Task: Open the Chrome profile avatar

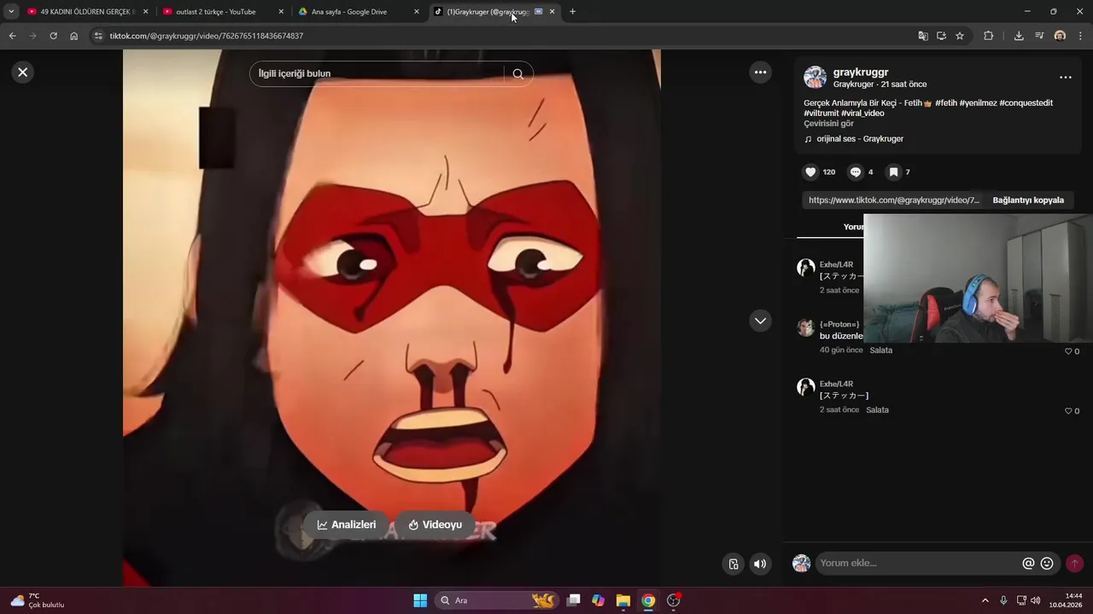Action: (x=1060, y=36)
